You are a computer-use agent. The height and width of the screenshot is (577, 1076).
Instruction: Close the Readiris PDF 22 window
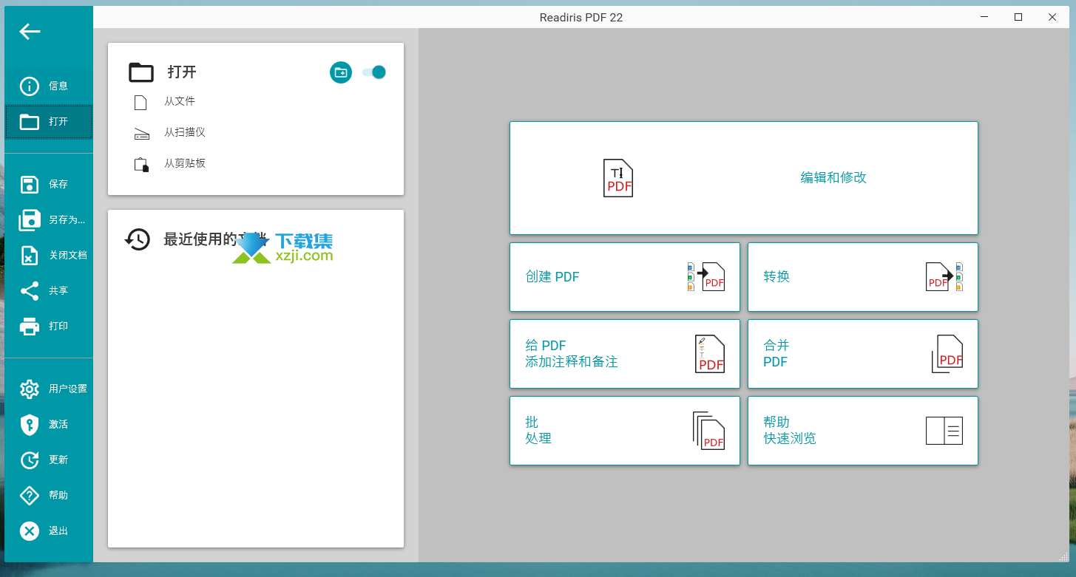(1052, 17)
